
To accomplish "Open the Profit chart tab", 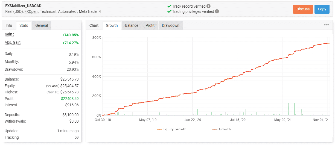I will 150,25.
